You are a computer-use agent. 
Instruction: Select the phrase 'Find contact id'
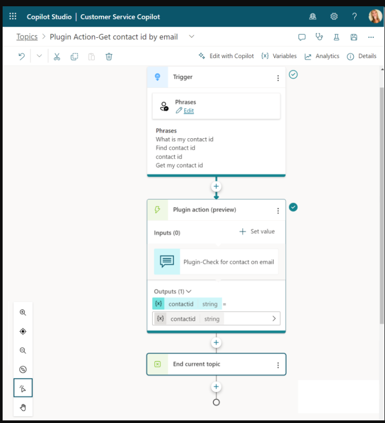pos(175,148)
